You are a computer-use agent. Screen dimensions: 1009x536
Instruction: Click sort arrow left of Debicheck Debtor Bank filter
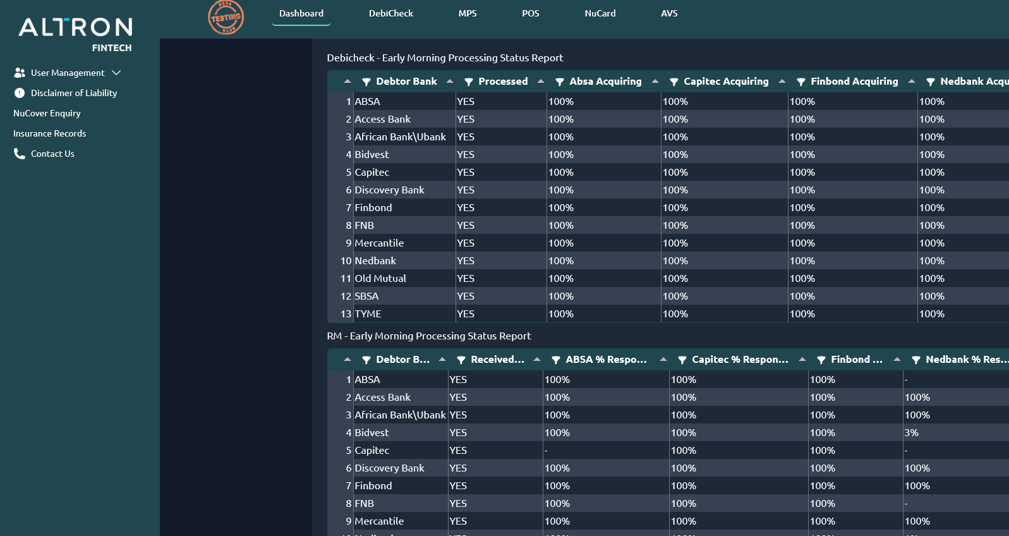[x=347, y=82]
